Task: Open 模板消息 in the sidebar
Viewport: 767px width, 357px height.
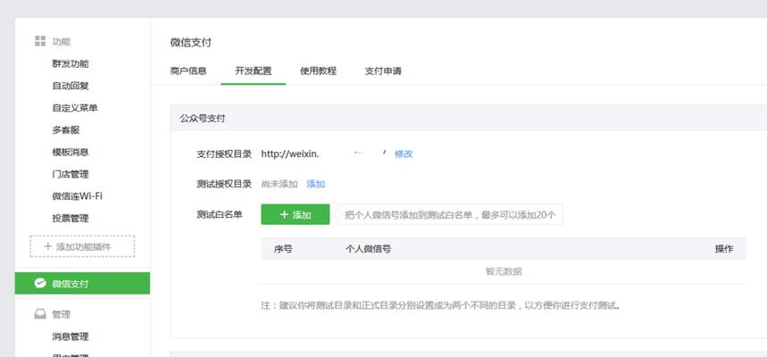Action: pos(71,152)
